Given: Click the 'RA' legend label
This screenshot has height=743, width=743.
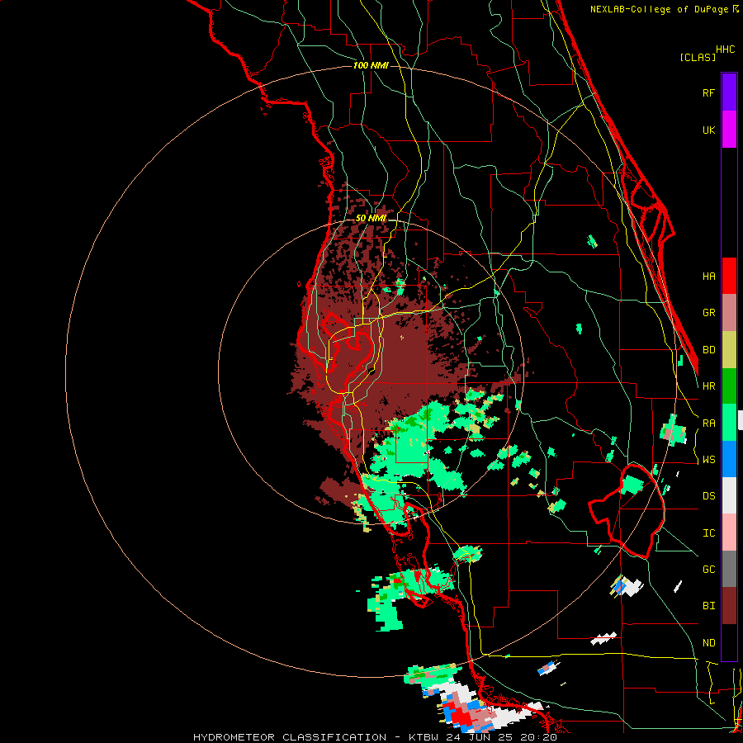Looking at the screenshot, I should tap(708, 424).
